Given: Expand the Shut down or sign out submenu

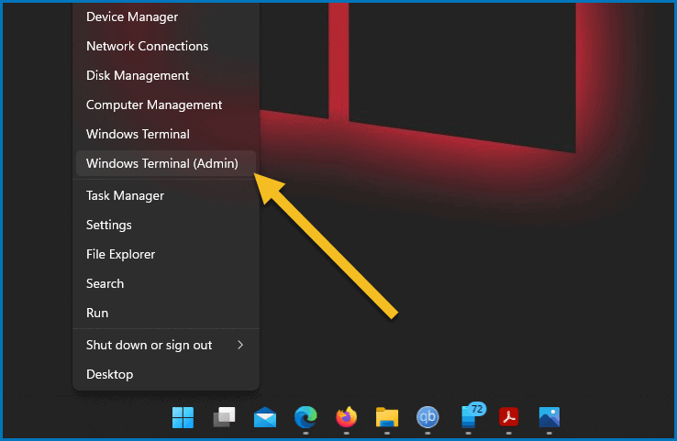Looking at the screenshot, I should pyautogui.click(x=165, y=345).
